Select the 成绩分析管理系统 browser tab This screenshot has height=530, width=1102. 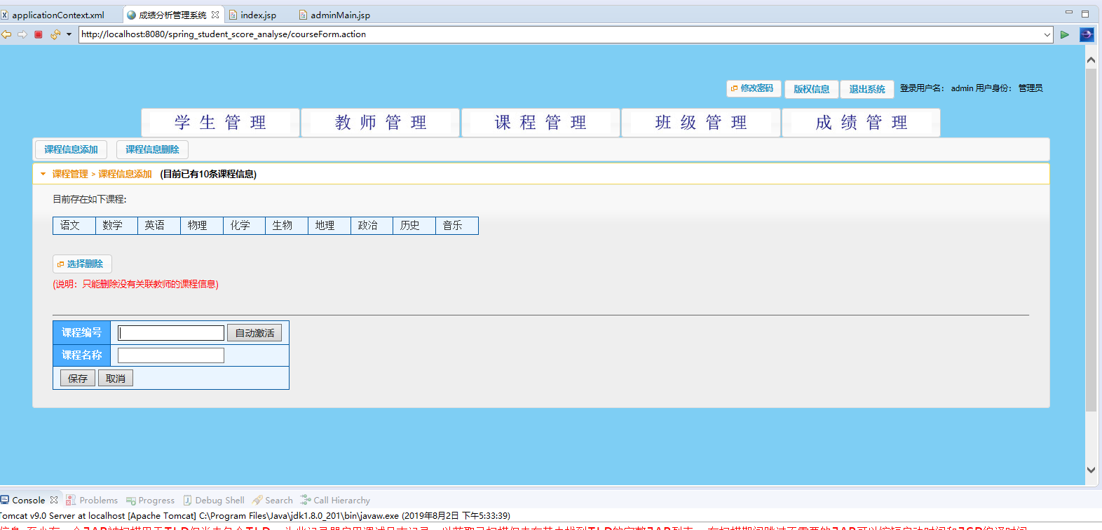tap(172, 15)
